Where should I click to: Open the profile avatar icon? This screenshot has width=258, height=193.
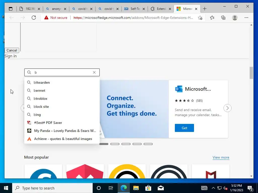point(235,18)
